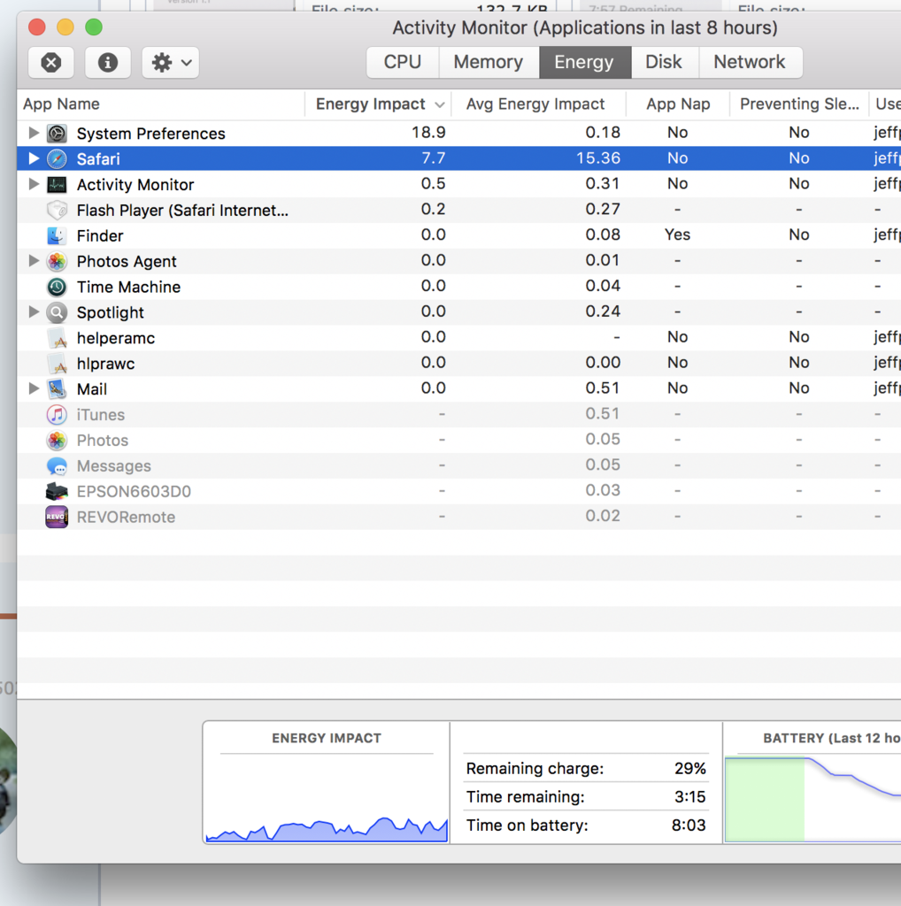This screenshot has width=901, height=906.
Task: Click Finder's Yes App Nap value
Action: coord(677,234)
